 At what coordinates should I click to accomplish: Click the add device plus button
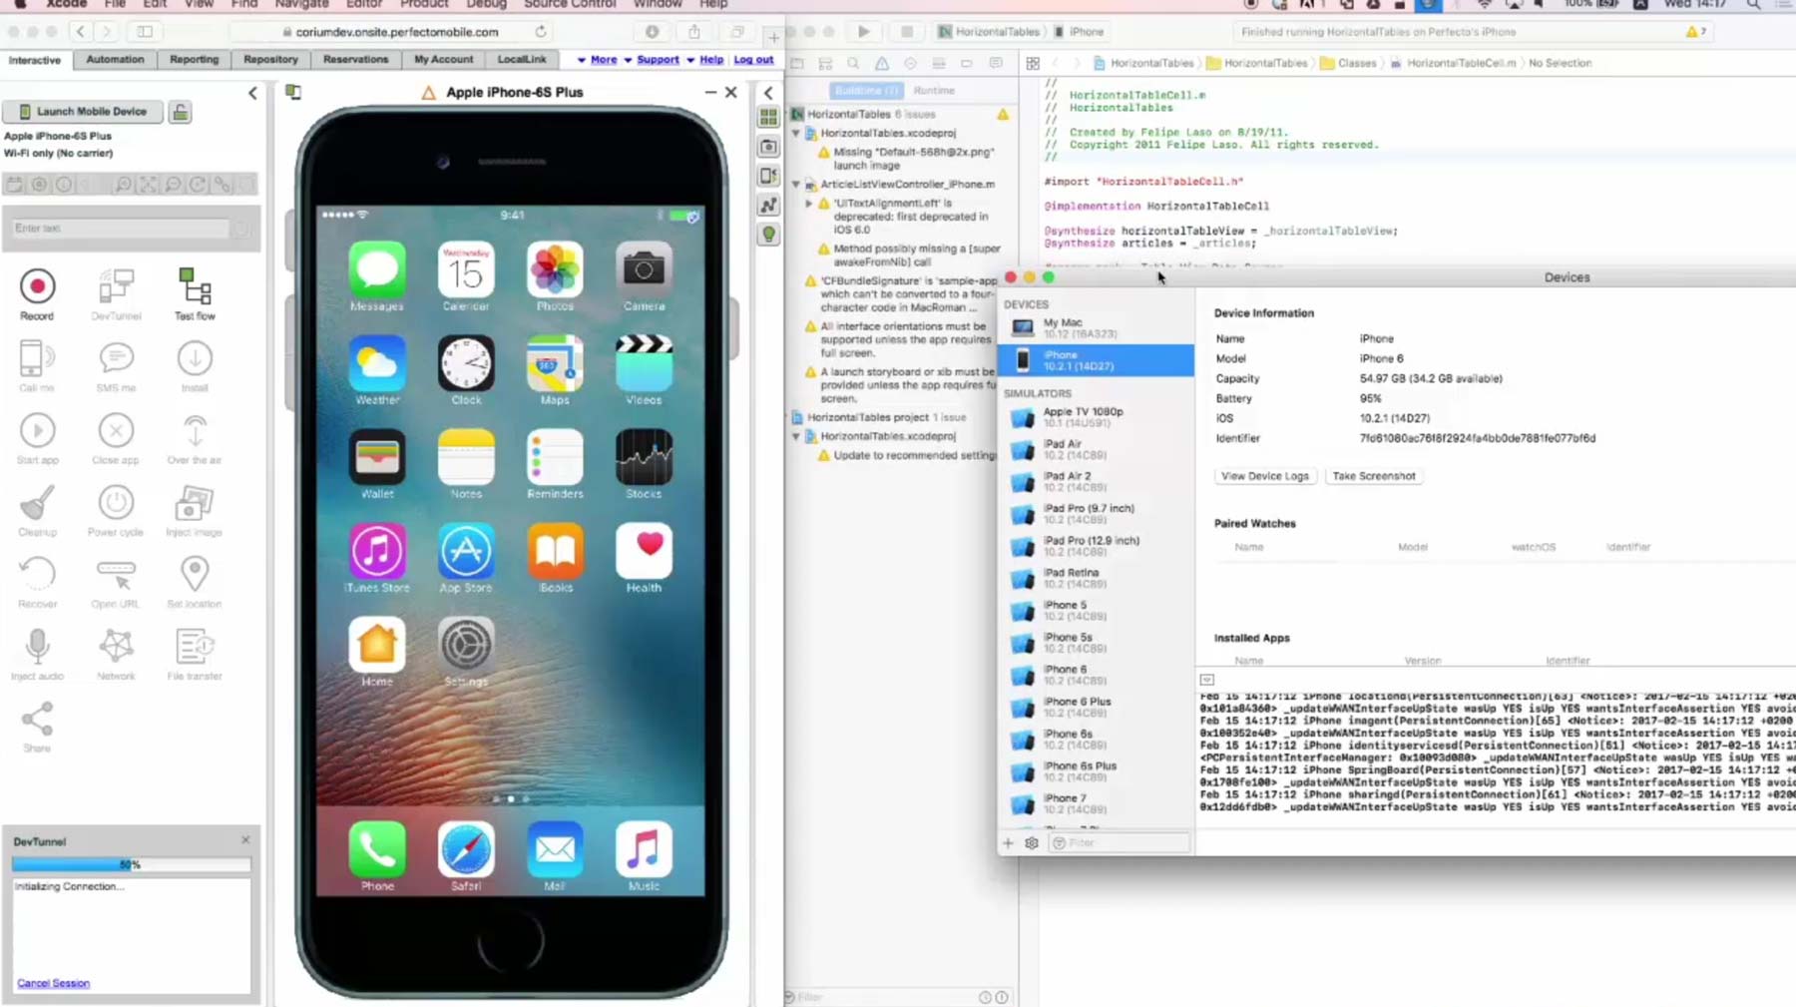(x=1008, y=843)
